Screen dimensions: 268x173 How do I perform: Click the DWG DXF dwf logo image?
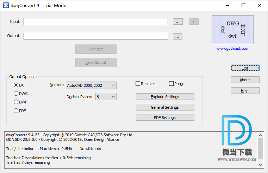coord(233,30)
